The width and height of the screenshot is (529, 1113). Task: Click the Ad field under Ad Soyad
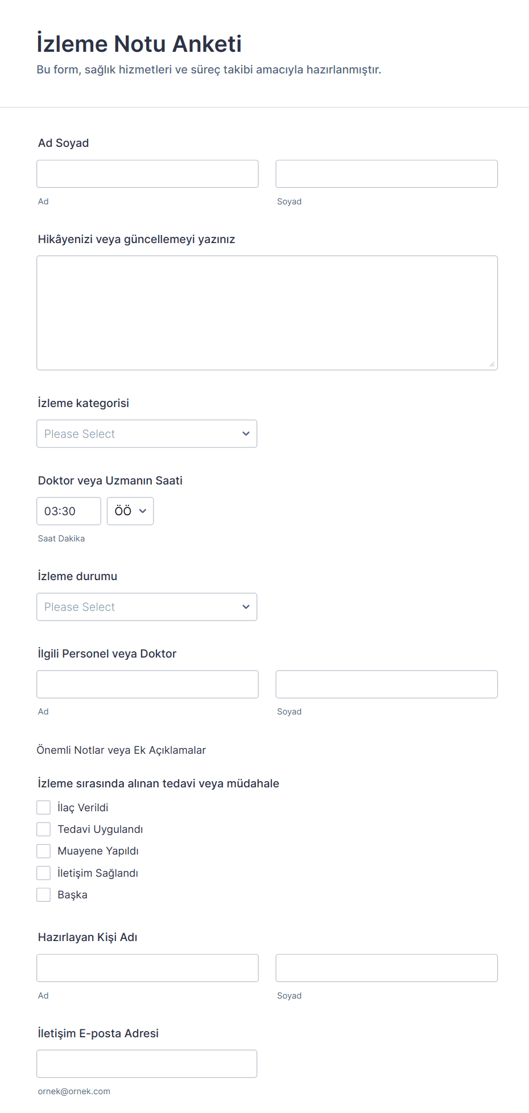pyautogui.click(x=147, y=174)
